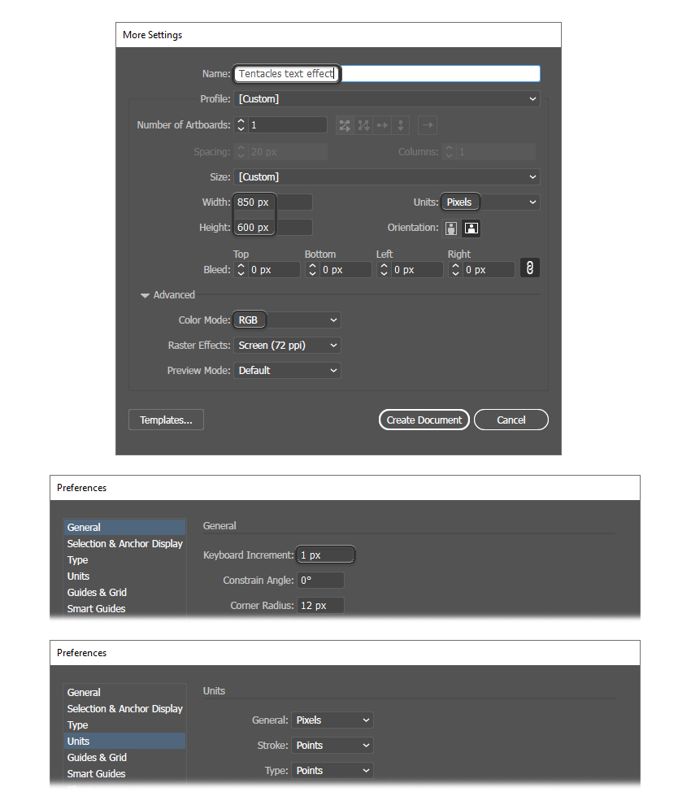Click the Create Document button

click(x=424, y=420)
